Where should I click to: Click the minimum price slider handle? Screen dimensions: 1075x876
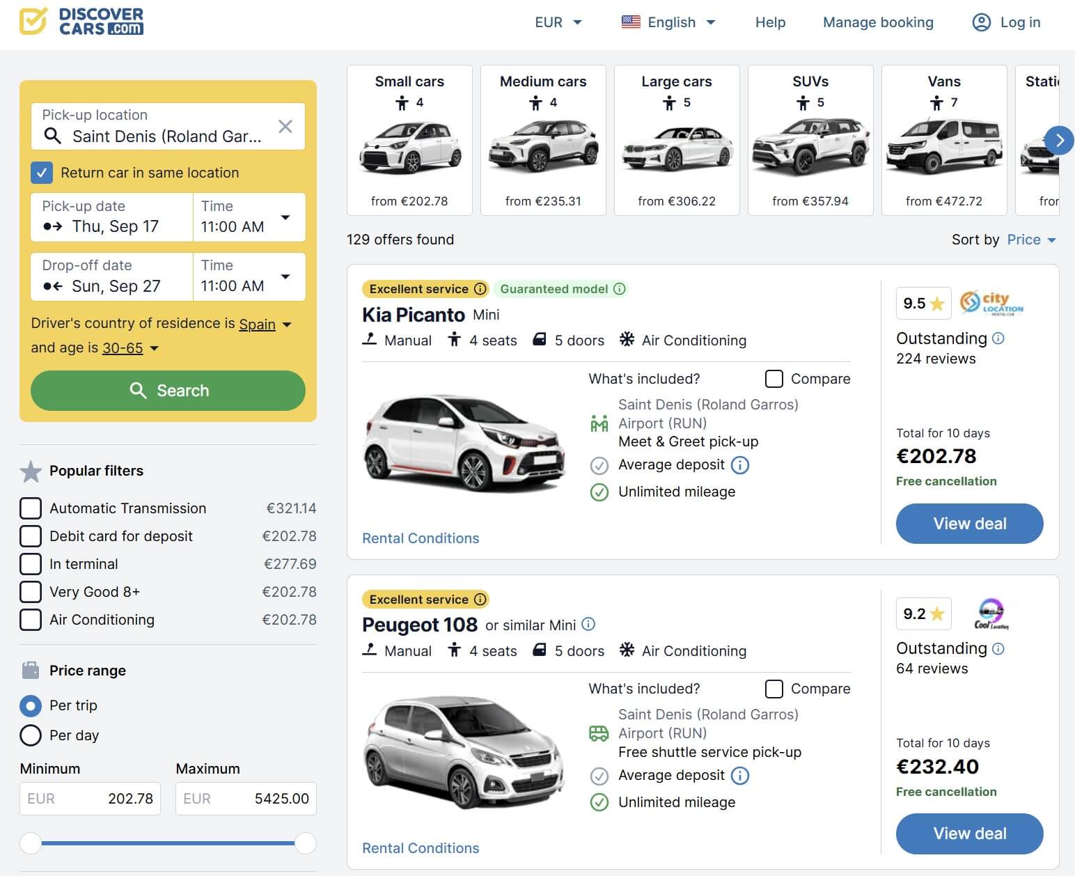(31, 843)
